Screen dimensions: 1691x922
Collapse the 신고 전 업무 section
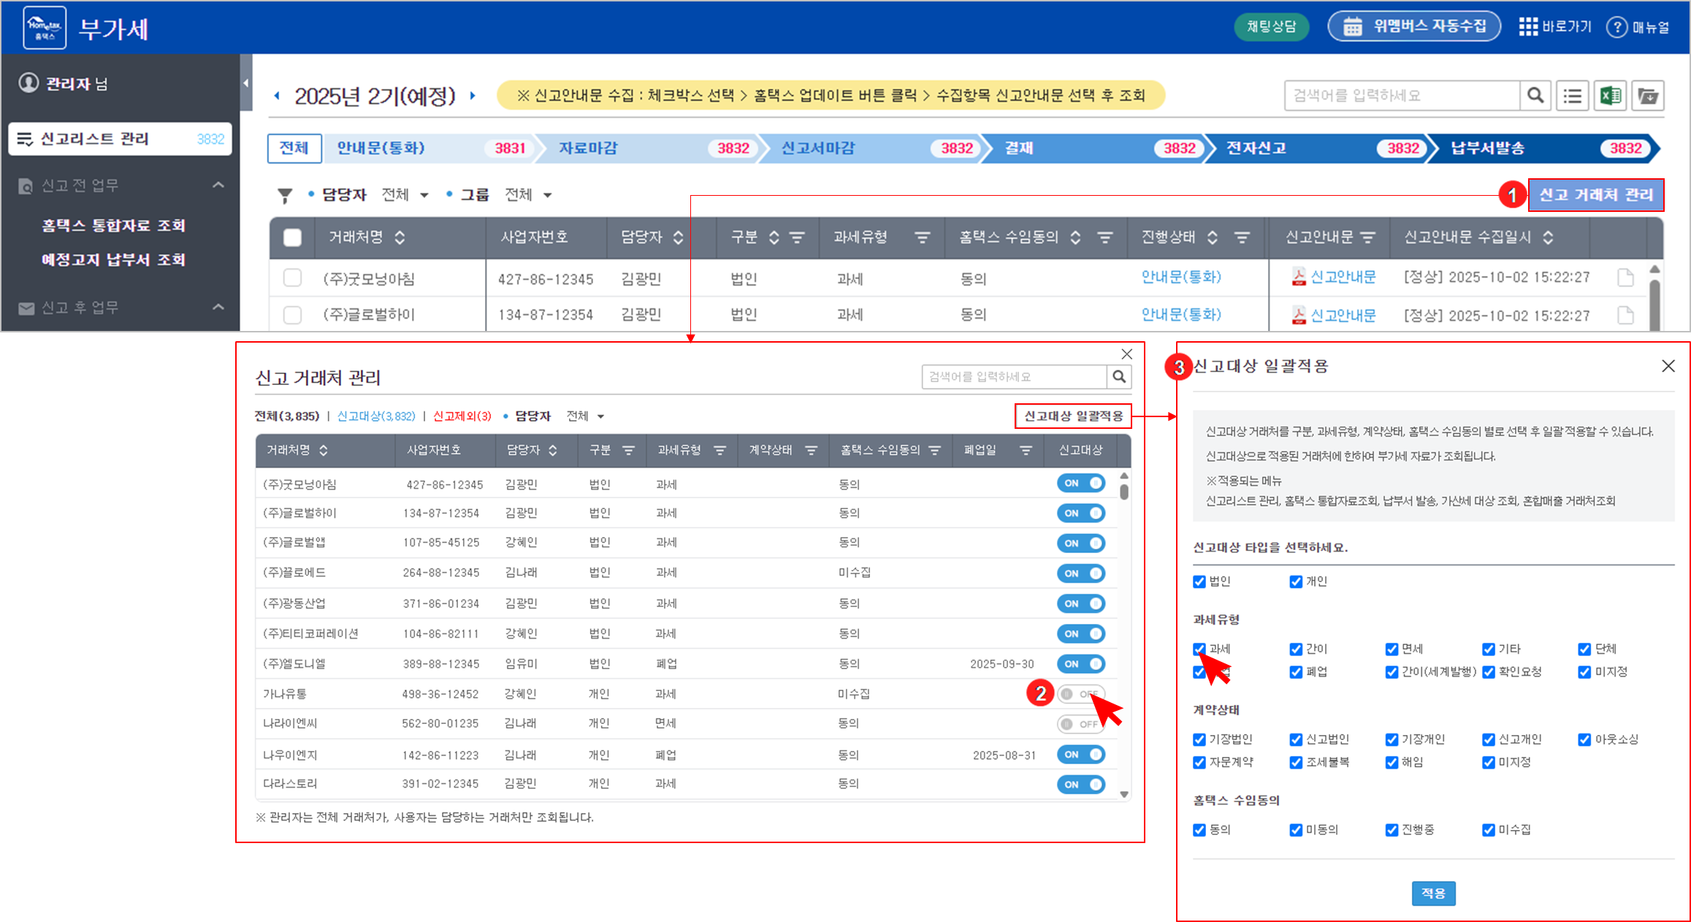tap(218, 186)
